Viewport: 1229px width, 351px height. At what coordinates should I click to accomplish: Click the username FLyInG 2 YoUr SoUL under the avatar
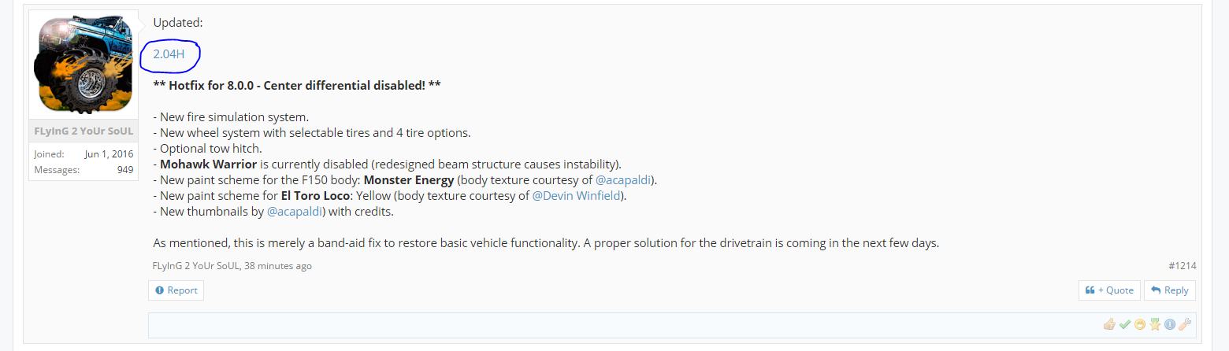[x=83, y=131]
